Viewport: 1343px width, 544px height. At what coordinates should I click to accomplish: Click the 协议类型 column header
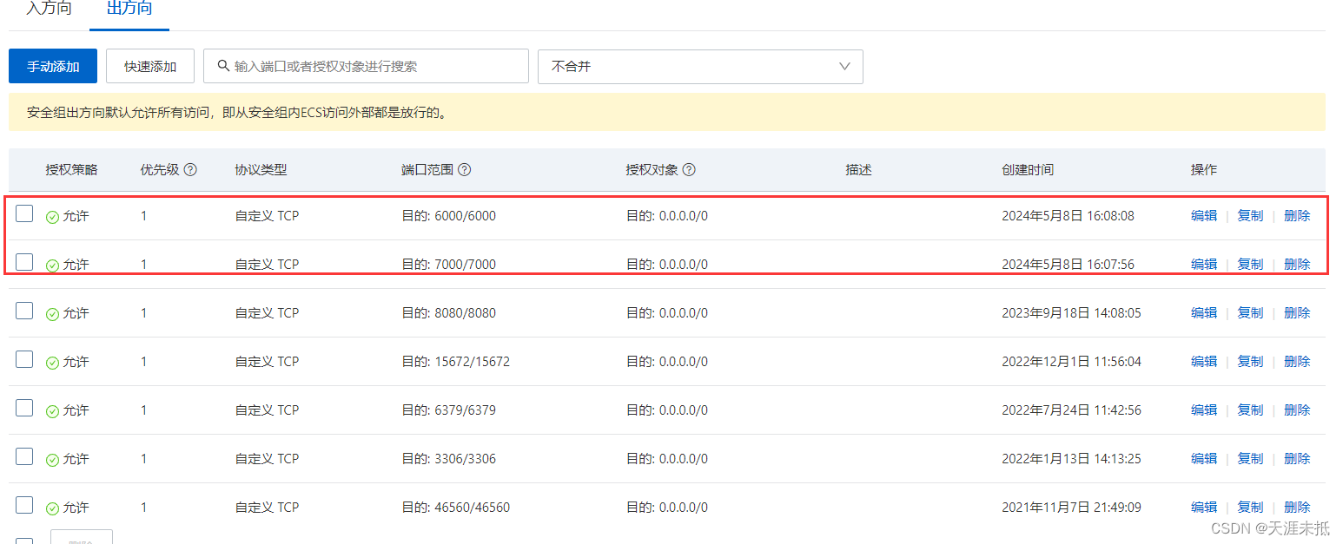261,170
